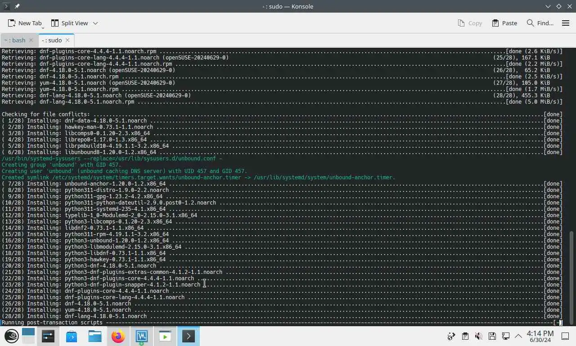Expand hidden system tray icons arrow
Image resolution: width=576 pixels, height=346 pixels.
pyautogui.click(x=518, y=336)
